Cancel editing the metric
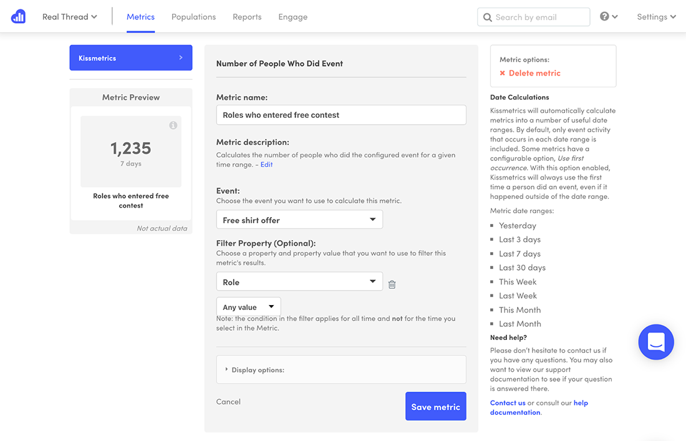Viewport: 686px width, 441px height. coord(228,402)
